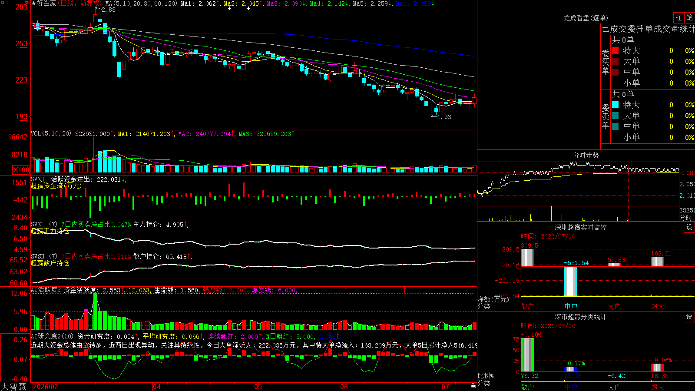
Task: Click the VOL(5,10,20) indicator label
Action: [51, 133]
